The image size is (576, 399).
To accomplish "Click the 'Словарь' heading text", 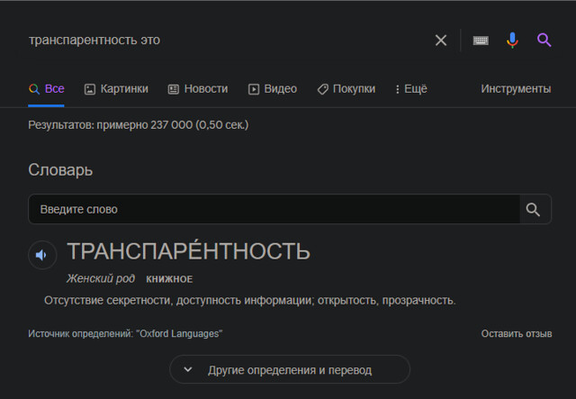I will tap(60, 170).
